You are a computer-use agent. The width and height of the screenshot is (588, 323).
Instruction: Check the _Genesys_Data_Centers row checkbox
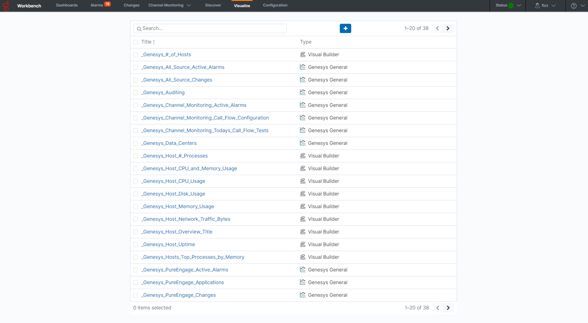135,143
